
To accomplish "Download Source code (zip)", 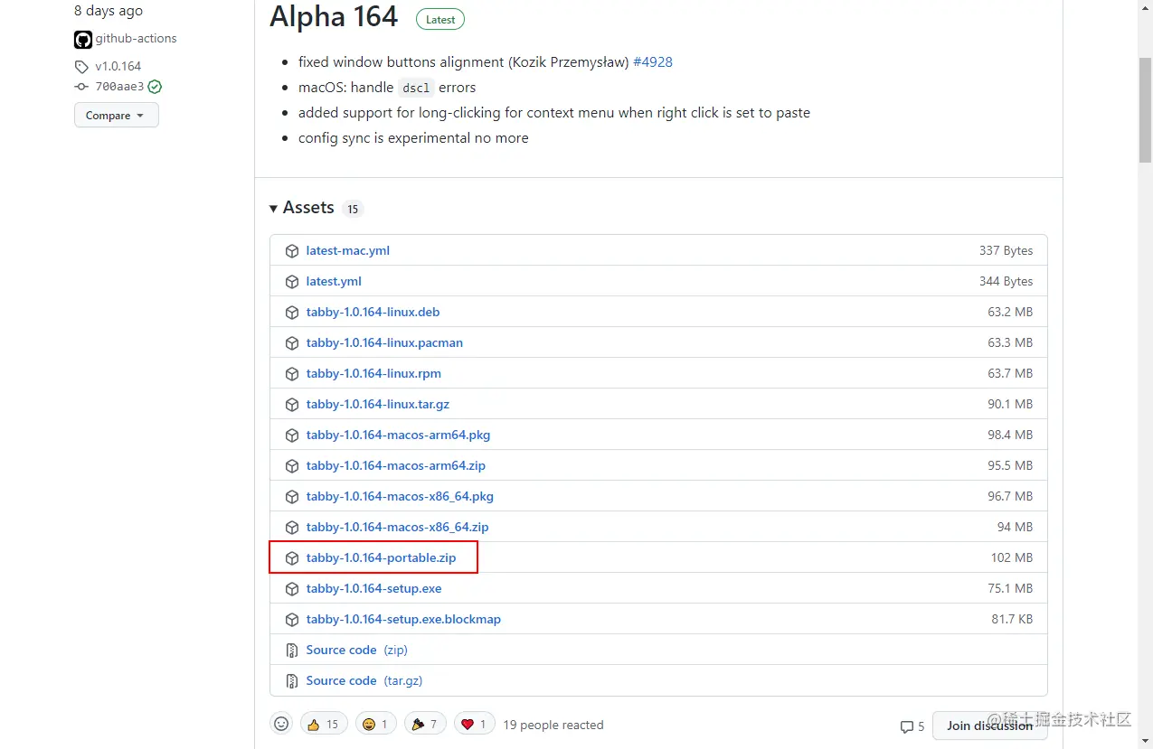I will coord(357,651).
